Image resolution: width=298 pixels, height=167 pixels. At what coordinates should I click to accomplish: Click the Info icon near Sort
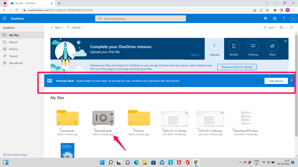pyautogui.click(x=291, y=27)
